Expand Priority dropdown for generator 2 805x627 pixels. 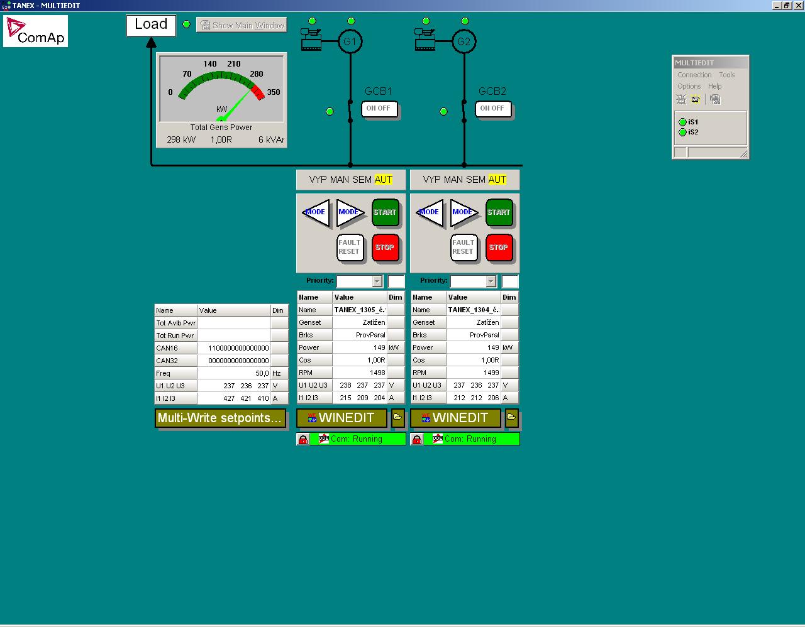click(491, 281)
